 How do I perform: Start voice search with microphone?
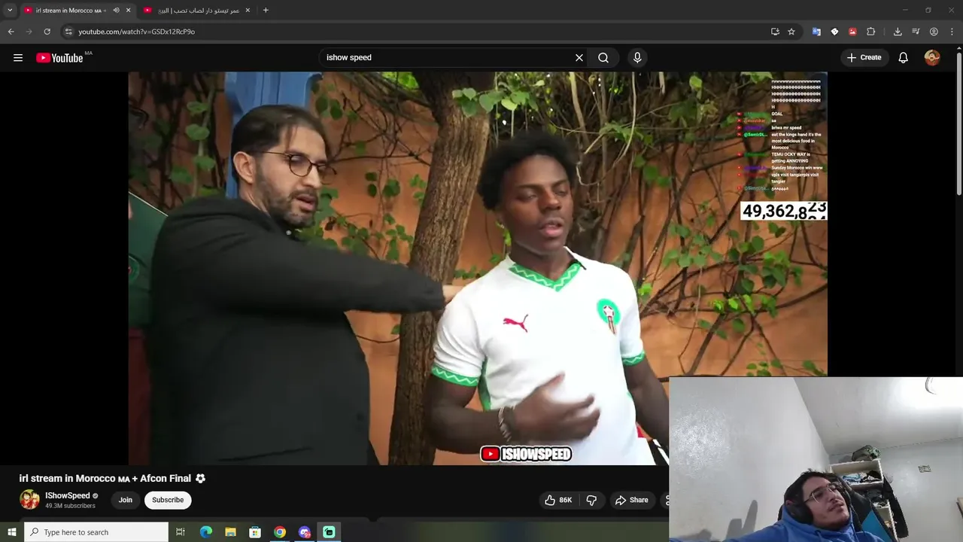coord(637,57)
